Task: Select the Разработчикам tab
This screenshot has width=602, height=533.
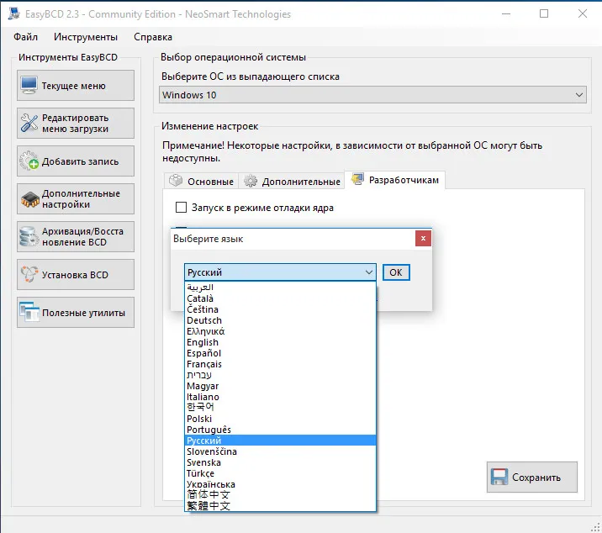Action: (395, 180)
